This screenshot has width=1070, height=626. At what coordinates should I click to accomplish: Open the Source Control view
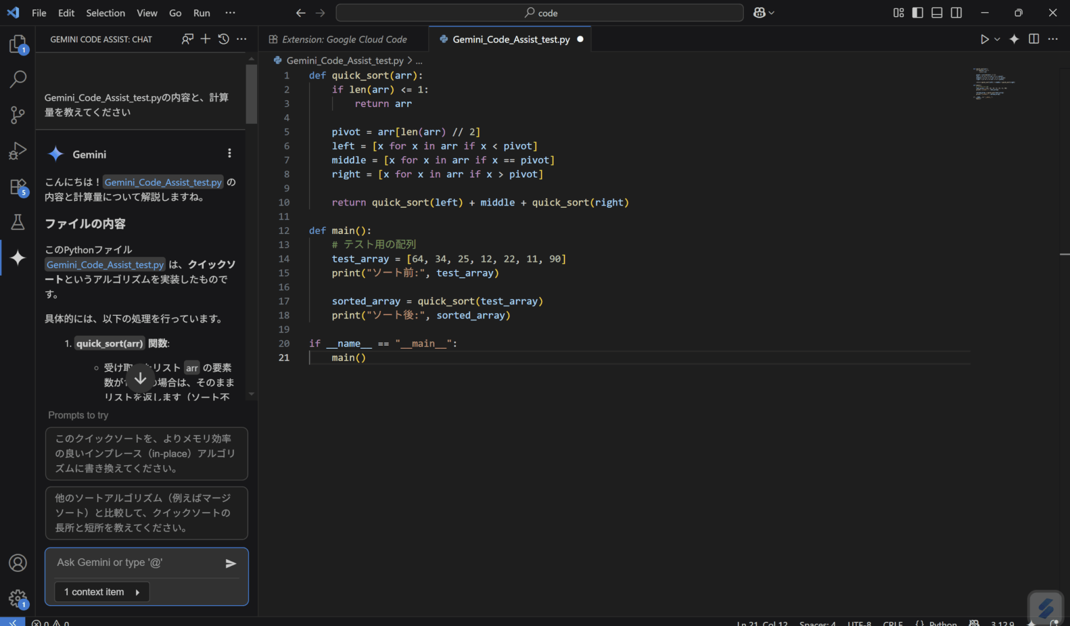click(18, 115)
